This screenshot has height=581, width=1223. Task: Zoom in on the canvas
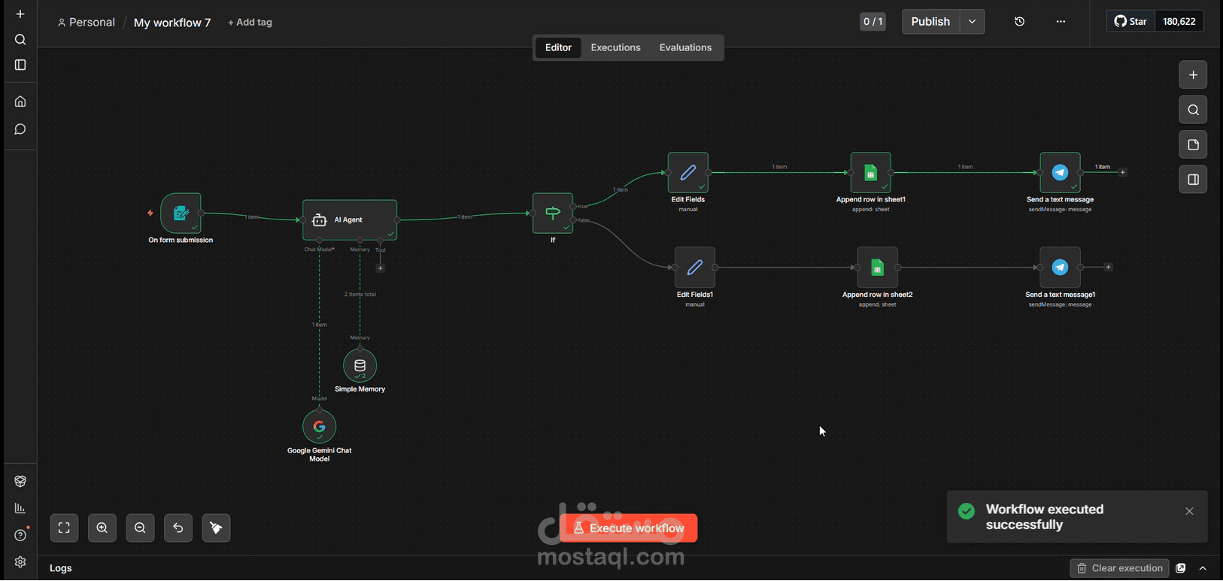[x=102, y=528]
